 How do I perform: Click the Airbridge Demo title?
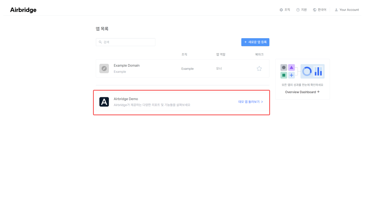pos(126,99)
